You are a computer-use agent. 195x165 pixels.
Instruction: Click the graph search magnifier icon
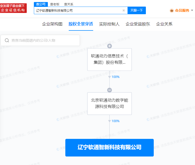click(7, 40)
